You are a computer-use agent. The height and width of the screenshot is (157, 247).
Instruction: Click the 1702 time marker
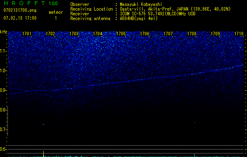click(50, 34)
